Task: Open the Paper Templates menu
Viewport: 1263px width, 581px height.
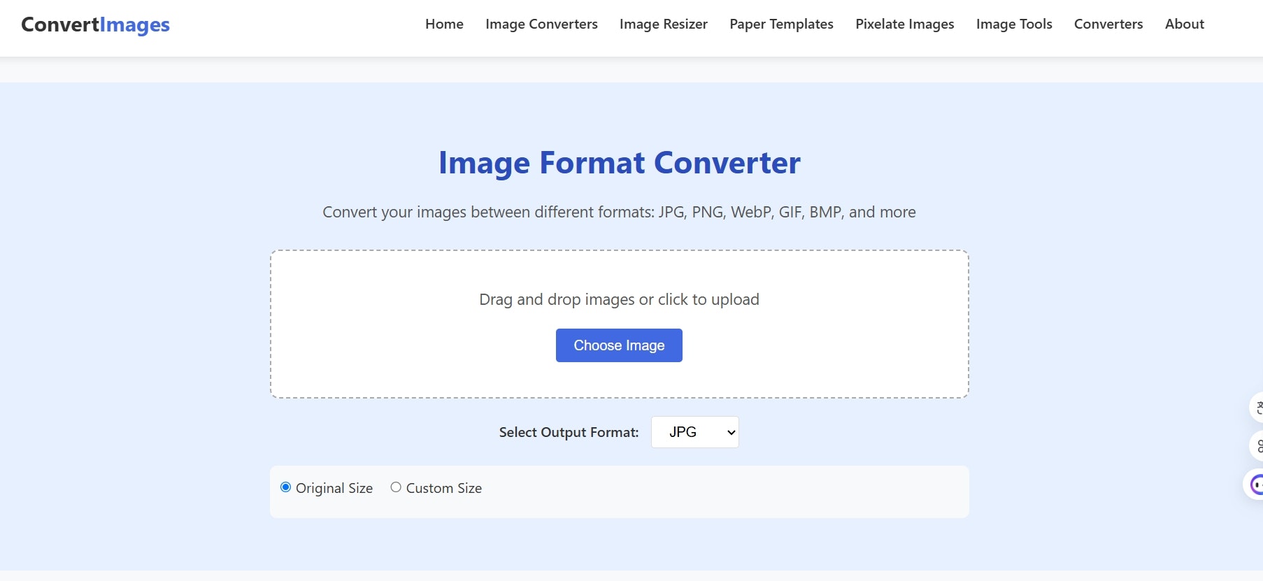Action: (781, 24)
